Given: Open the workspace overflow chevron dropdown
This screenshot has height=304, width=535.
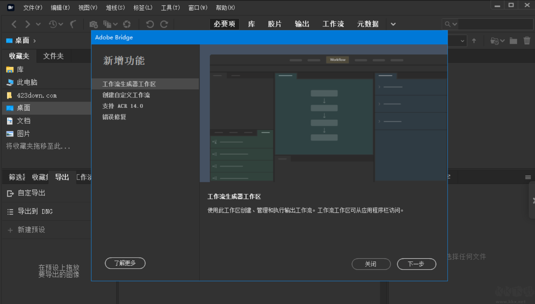Looking at the screenshot, I should point(393,24).
